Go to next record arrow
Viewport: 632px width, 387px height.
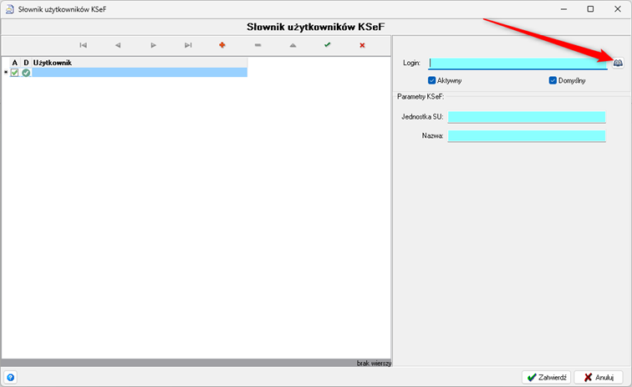pos(153,45)
